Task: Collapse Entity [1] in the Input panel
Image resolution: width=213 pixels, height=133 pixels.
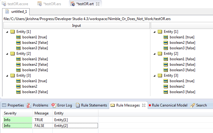Action: click(7, 32)
